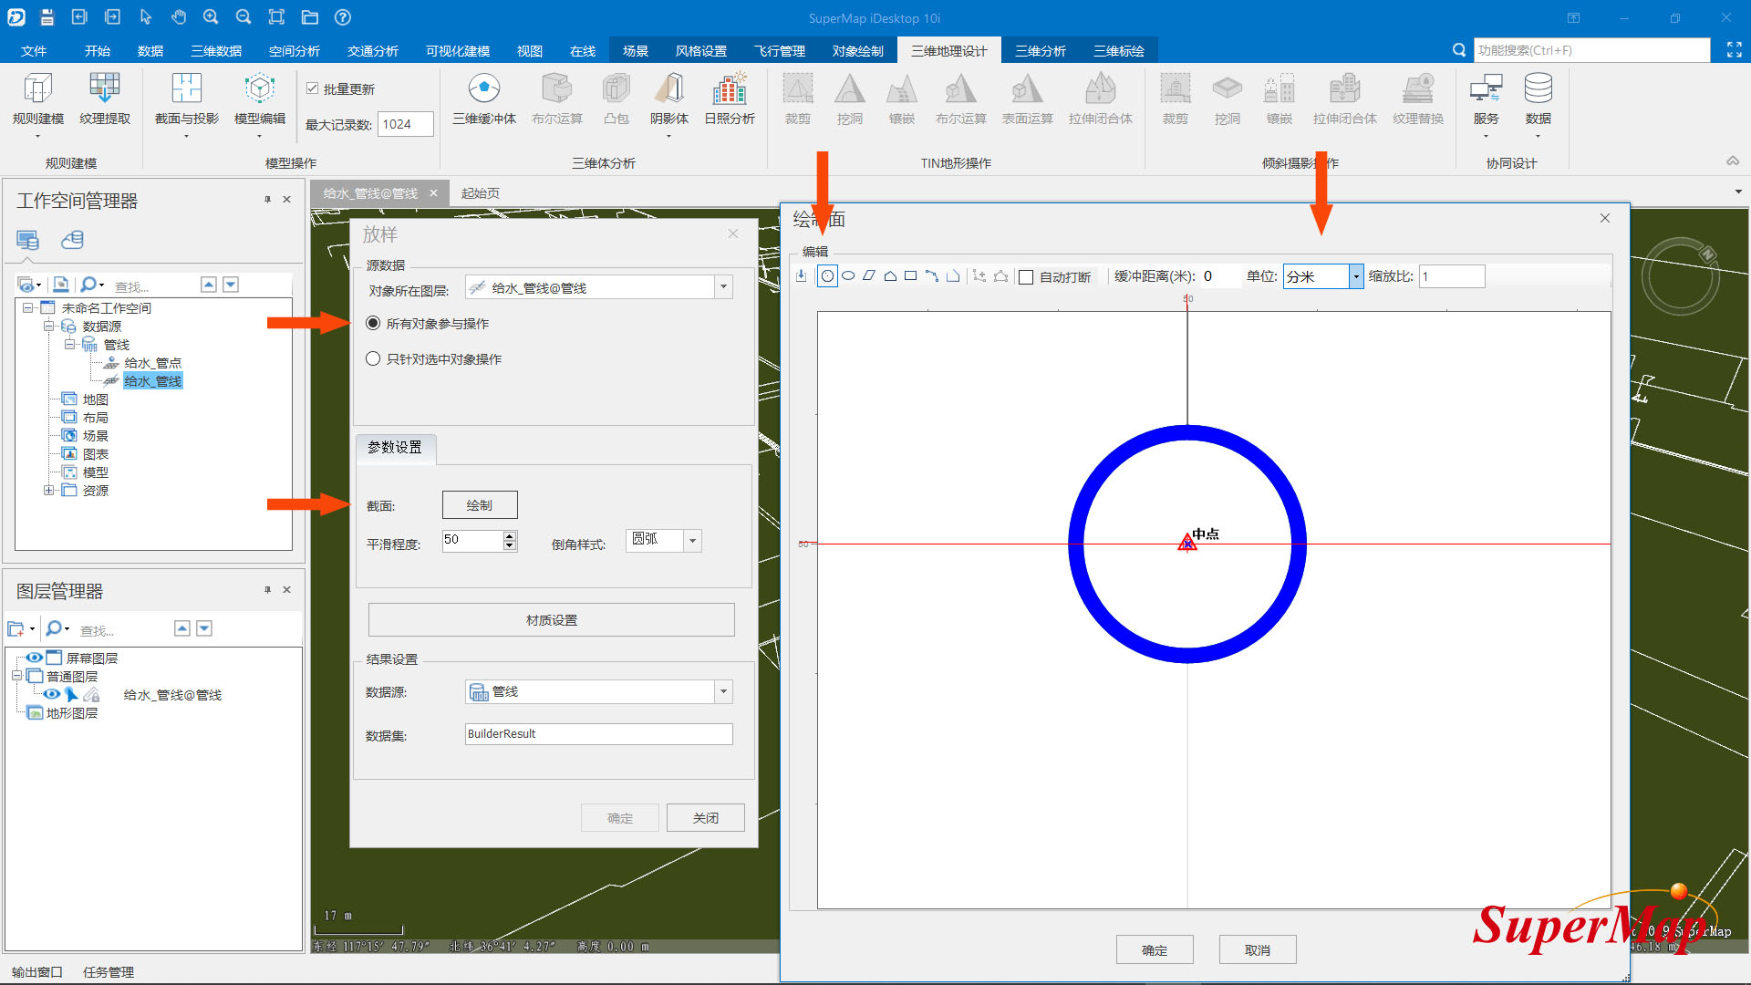Image resolution: width=1751 pixels, height=985 pixels.
Task: Select 只针对选中对象操作 radio option
Action: (x=373, y=359)
